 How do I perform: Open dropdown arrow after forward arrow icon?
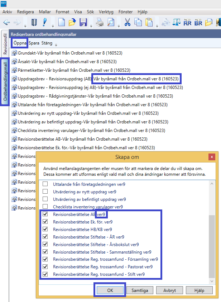[x=25, y=26]
